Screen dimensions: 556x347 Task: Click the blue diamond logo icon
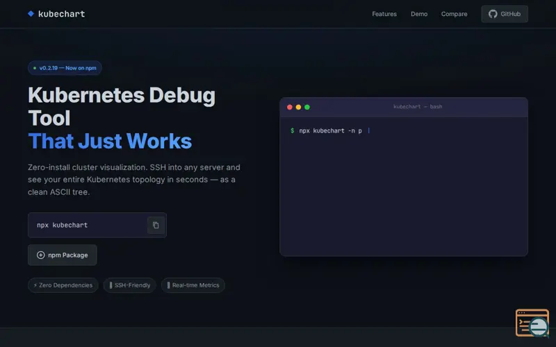point(31,13)
